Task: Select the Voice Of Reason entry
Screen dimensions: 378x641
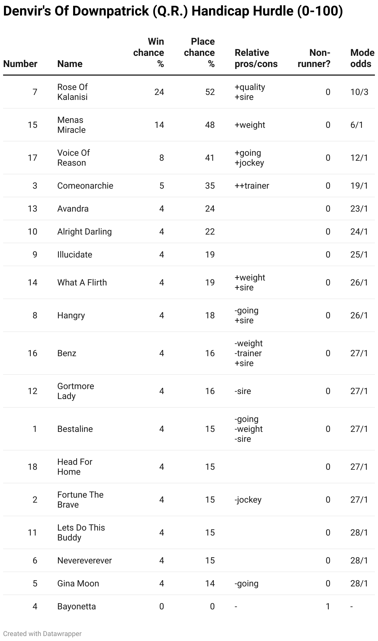Action: point(73,158)
